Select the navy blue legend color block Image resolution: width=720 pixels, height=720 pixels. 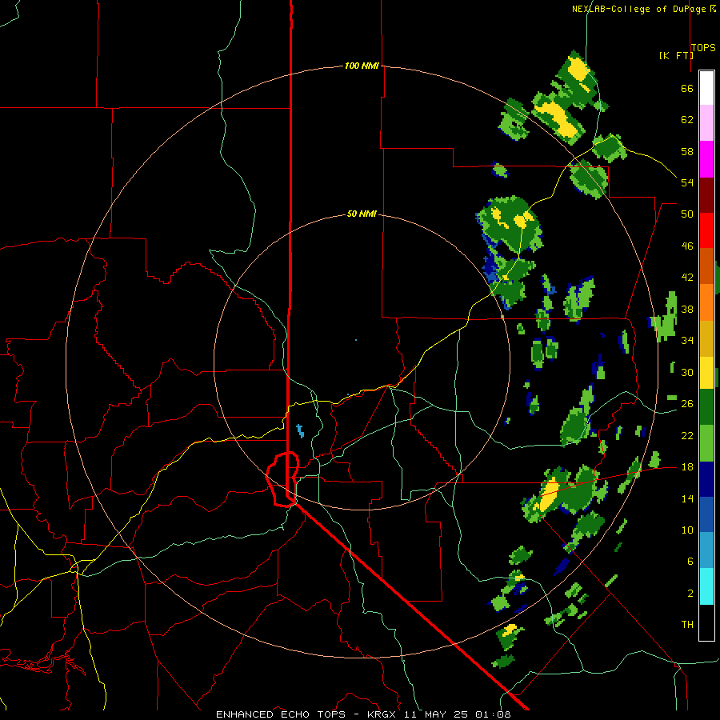706,479
